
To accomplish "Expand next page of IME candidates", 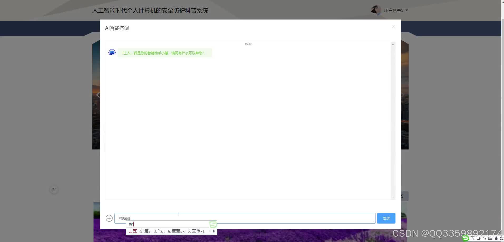I will point(214,231).
